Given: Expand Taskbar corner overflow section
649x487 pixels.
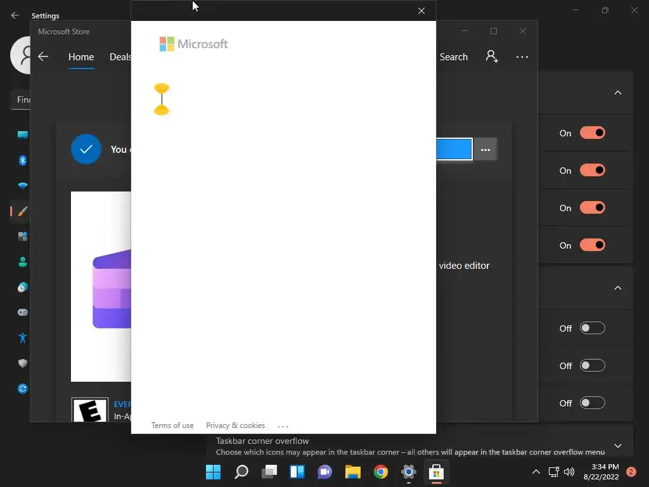Looking at the screenshot, I should (x=617, y=446).
